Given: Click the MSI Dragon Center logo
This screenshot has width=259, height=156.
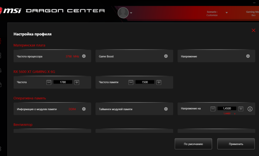Looking at the screenshot, I should tap(52, 11).
